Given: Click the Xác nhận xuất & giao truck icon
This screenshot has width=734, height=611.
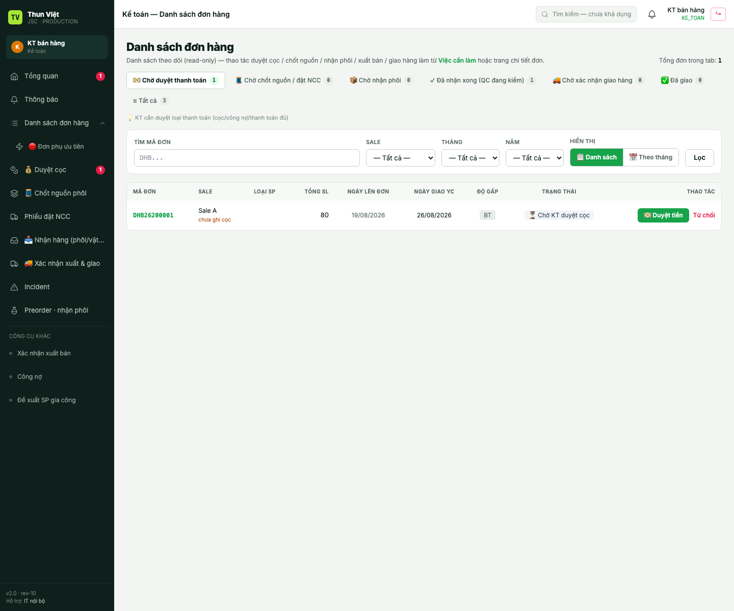Looking at the screenshot, I should 14,264.
